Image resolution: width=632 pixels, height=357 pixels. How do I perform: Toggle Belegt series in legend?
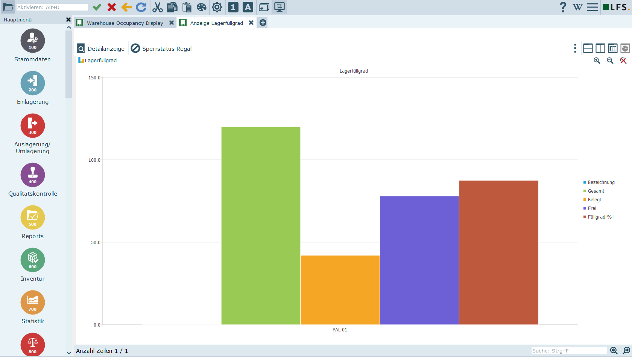[x=592, y=200]
